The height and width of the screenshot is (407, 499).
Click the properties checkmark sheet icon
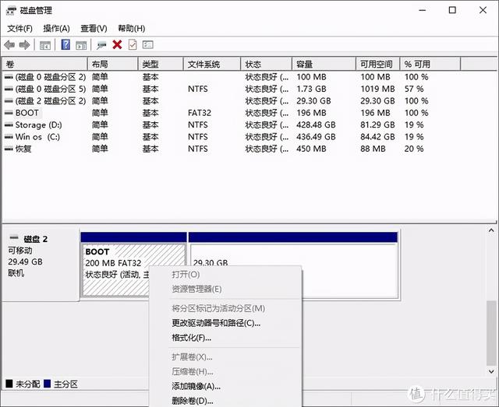point(133,44)
